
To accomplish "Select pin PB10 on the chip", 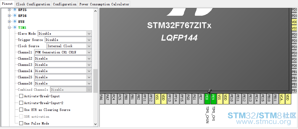I will pyautogui.click(x=270, y=99).
